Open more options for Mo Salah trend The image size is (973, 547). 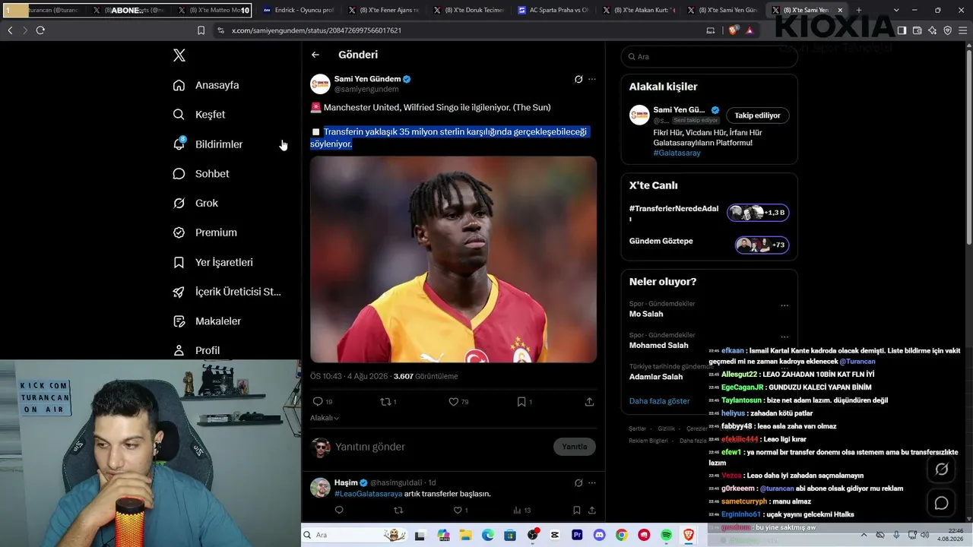[784, 305]
